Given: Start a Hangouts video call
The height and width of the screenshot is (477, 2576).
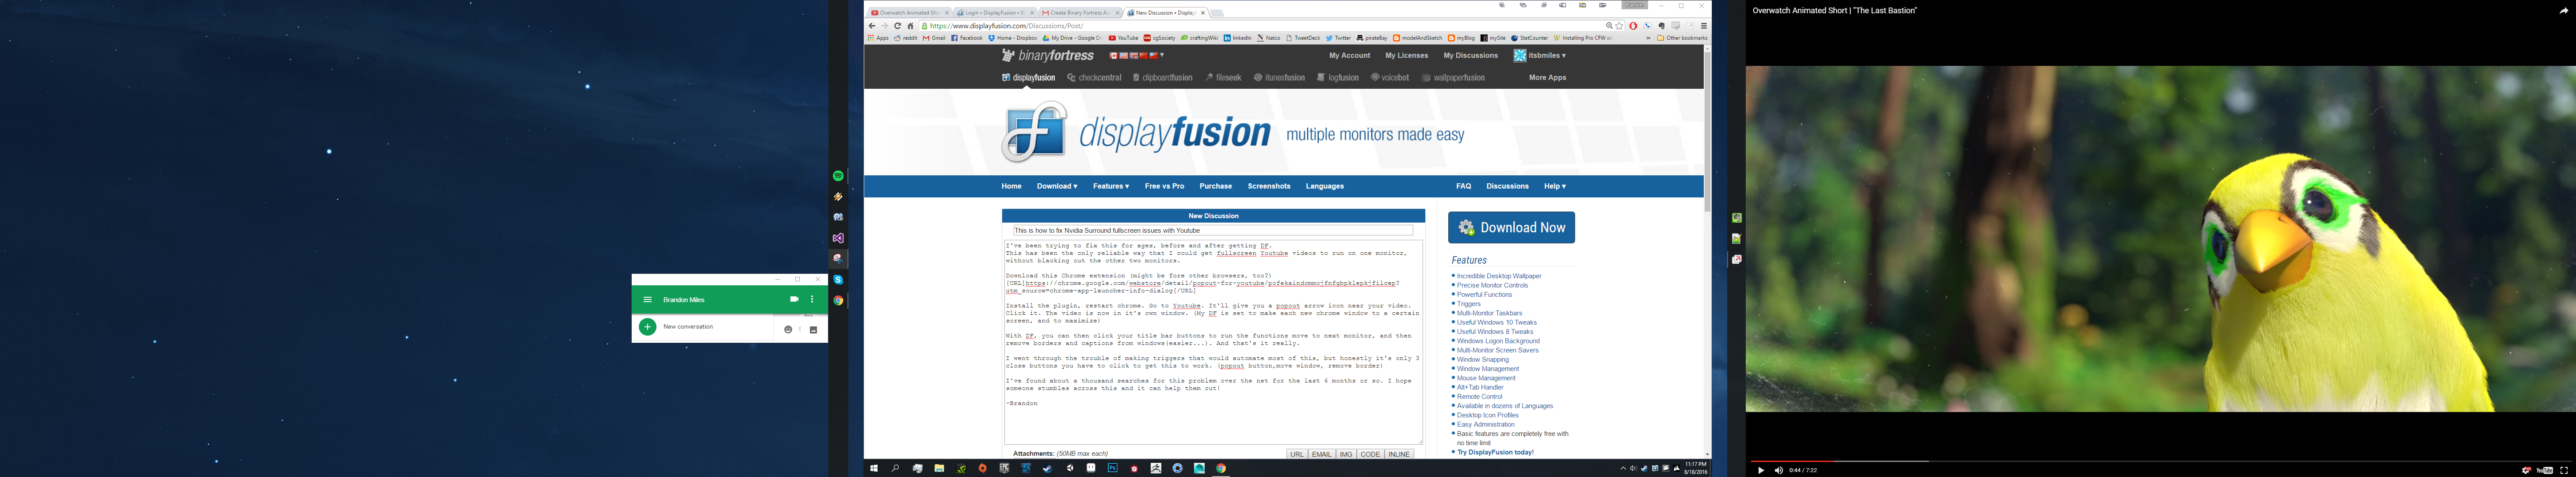Looking at the screenshot, I should click(794, 299).
